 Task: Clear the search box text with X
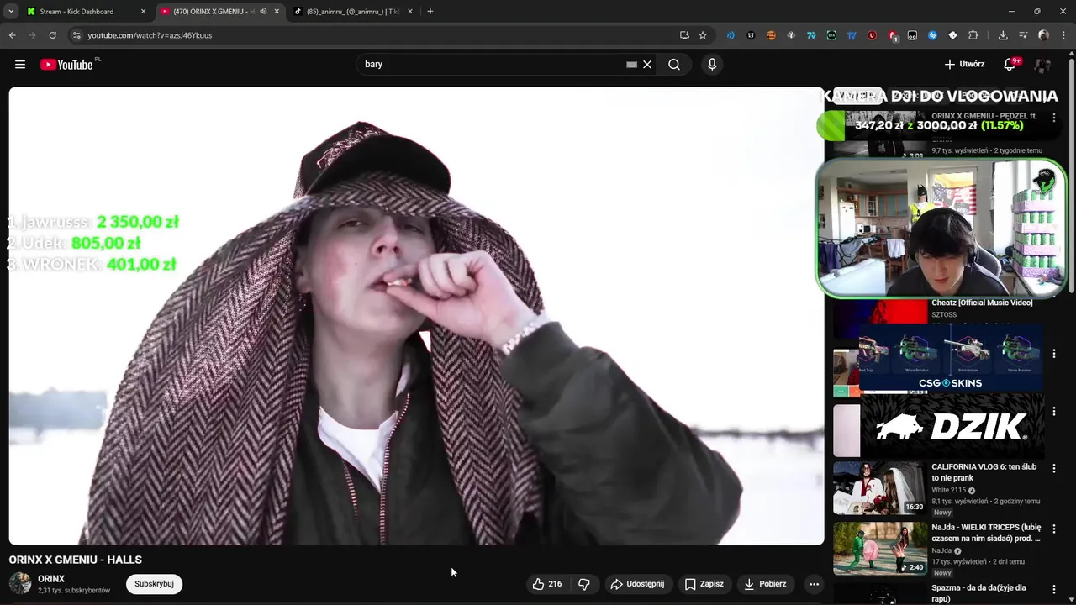[647, 65]
